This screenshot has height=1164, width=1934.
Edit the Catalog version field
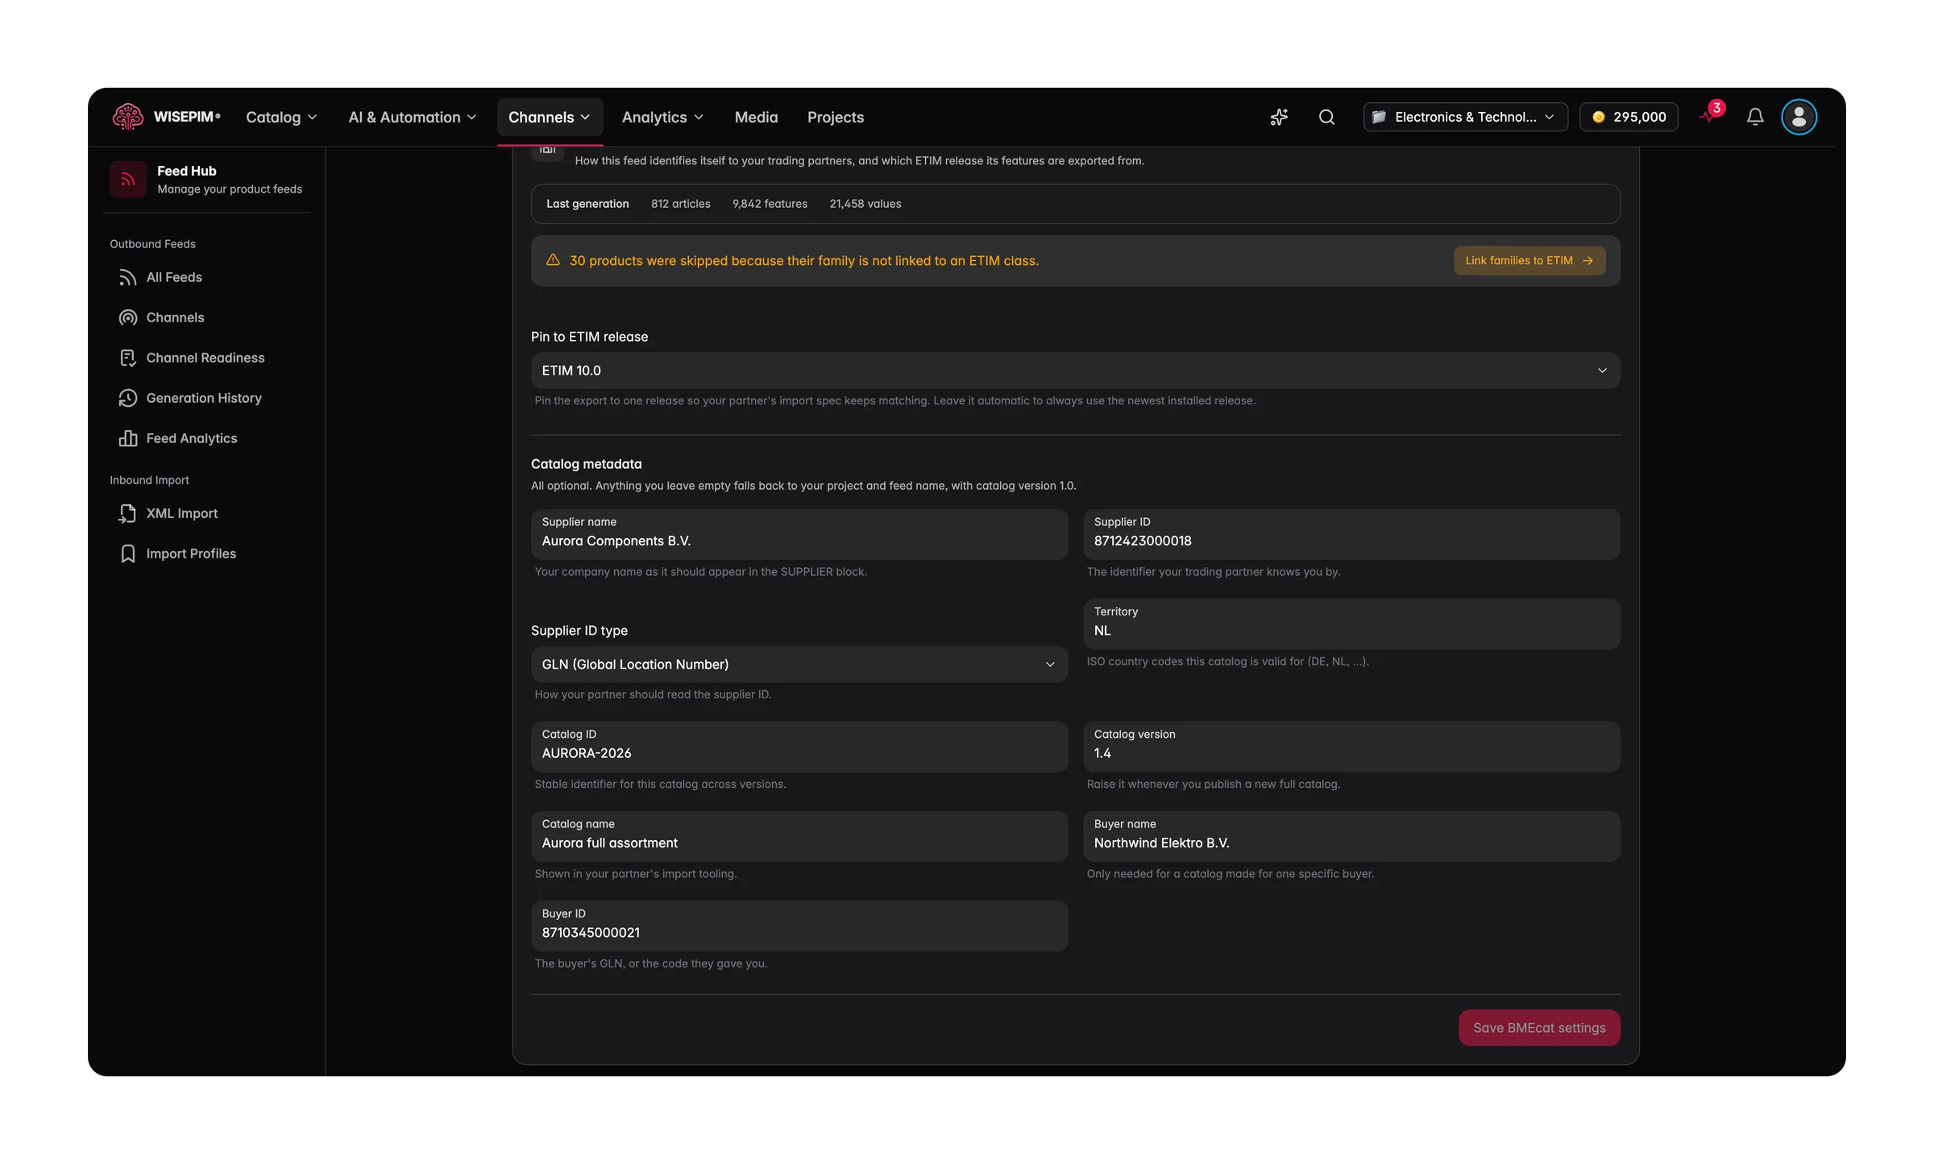(x=1351, y=747)
